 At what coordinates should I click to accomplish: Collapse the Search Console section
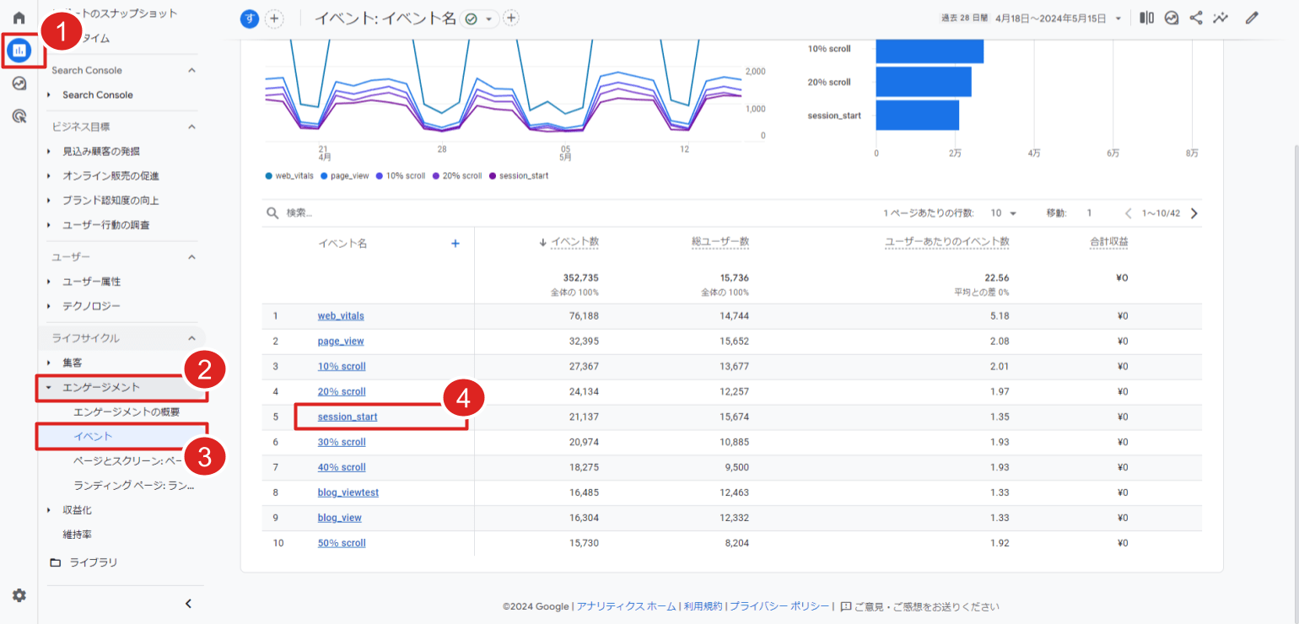[191, 70]
